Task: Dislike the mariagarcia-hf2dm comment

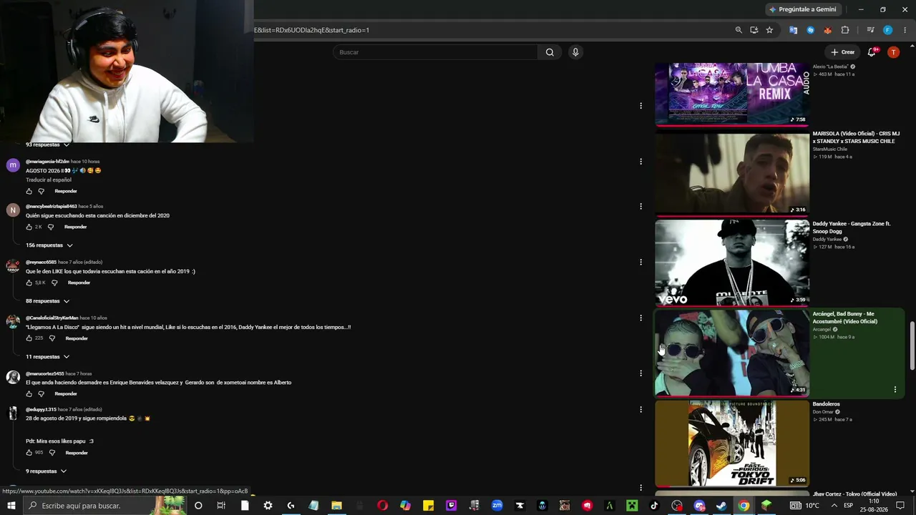Action: [41, 191]
